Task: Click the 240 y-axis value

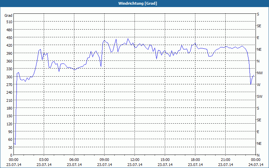Action: pyautogui.click(x=9, y=92)
